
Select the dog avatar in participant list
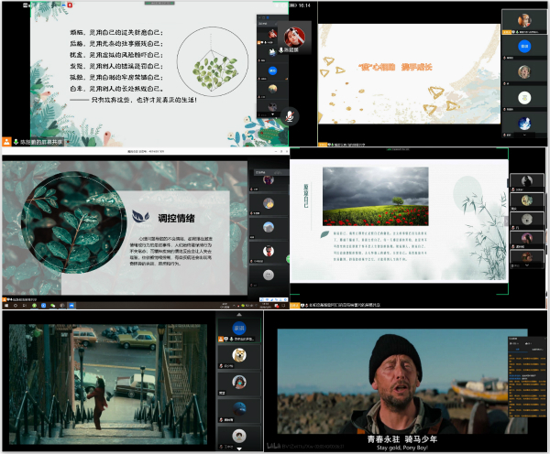238,355
